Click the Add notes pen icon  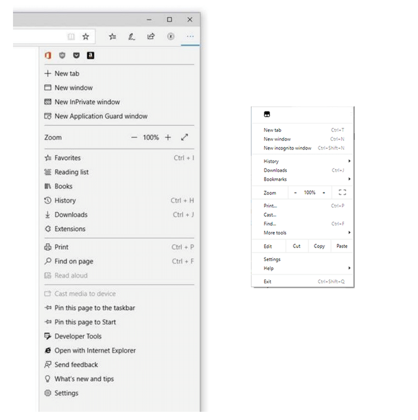click(x=131, y=36)
